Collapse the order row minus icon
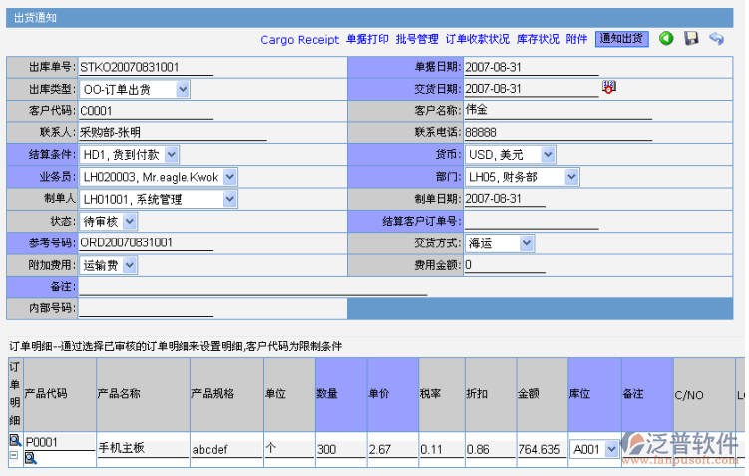This screenshot has height=476, width=749. pos(14,455)
